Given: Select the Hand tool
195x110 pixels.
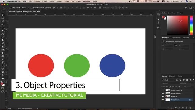Looking at the screenshot, I should coord(2,72).
